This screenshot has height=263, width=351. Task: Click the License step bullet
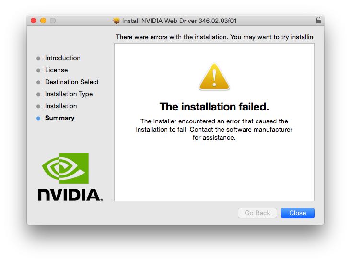point(38,70)
